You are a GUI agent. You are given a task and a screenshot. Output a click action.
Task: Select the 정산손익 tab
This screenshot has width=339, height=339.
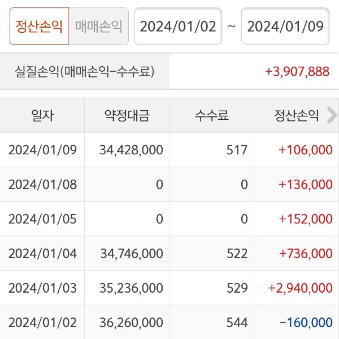39,27
